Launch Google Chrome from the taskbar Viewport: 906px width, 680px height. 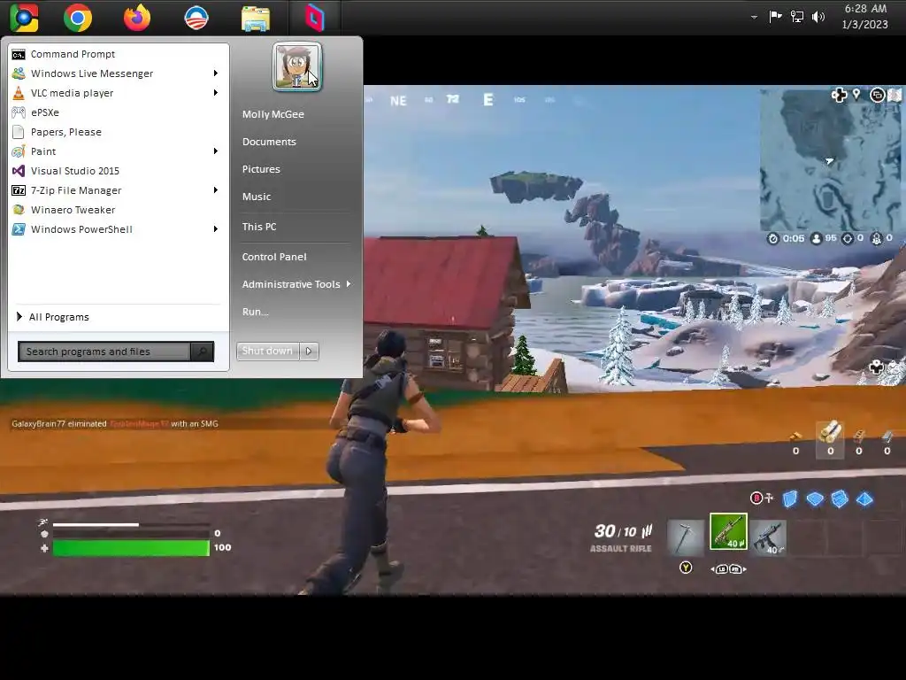tap(78, 18)
